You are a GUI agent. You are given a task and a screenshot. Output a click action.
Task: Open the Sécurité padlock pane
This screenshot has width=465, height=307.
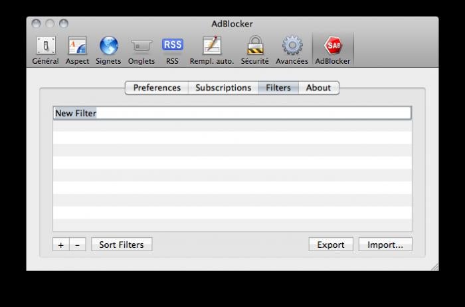pyautogui.click(x=254, y=51)
